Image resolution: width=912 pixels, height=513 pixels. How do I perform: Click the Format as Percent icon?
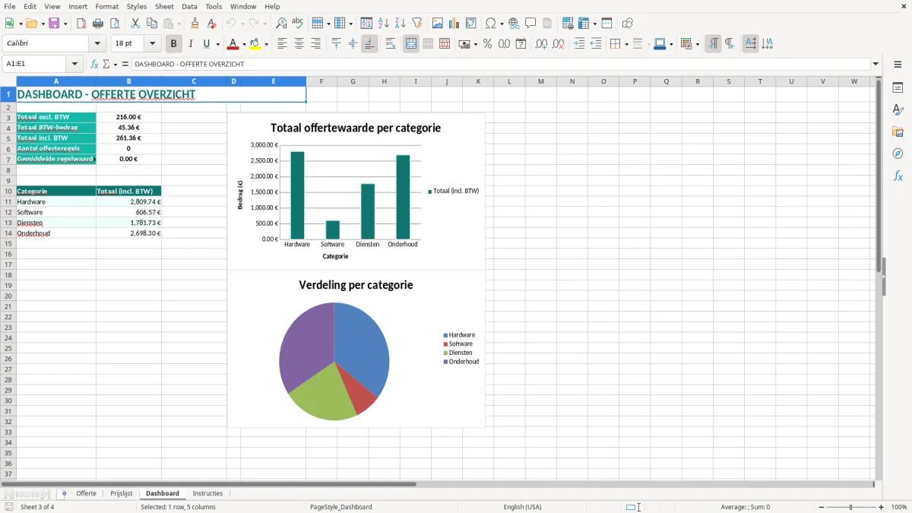[x=487, y=44]
